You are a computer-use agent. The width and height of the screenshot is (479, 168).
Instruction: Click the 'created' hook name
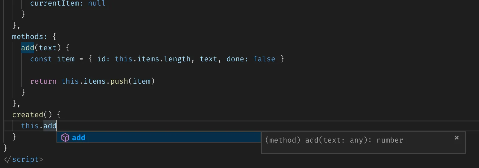[x=28, y=115]
